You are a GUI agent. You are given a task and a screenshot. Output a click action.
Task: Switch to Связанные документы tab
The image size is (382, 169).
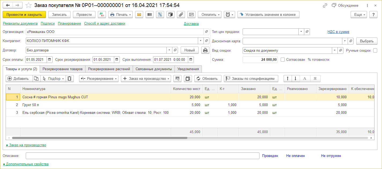click(x=154, y=69)
